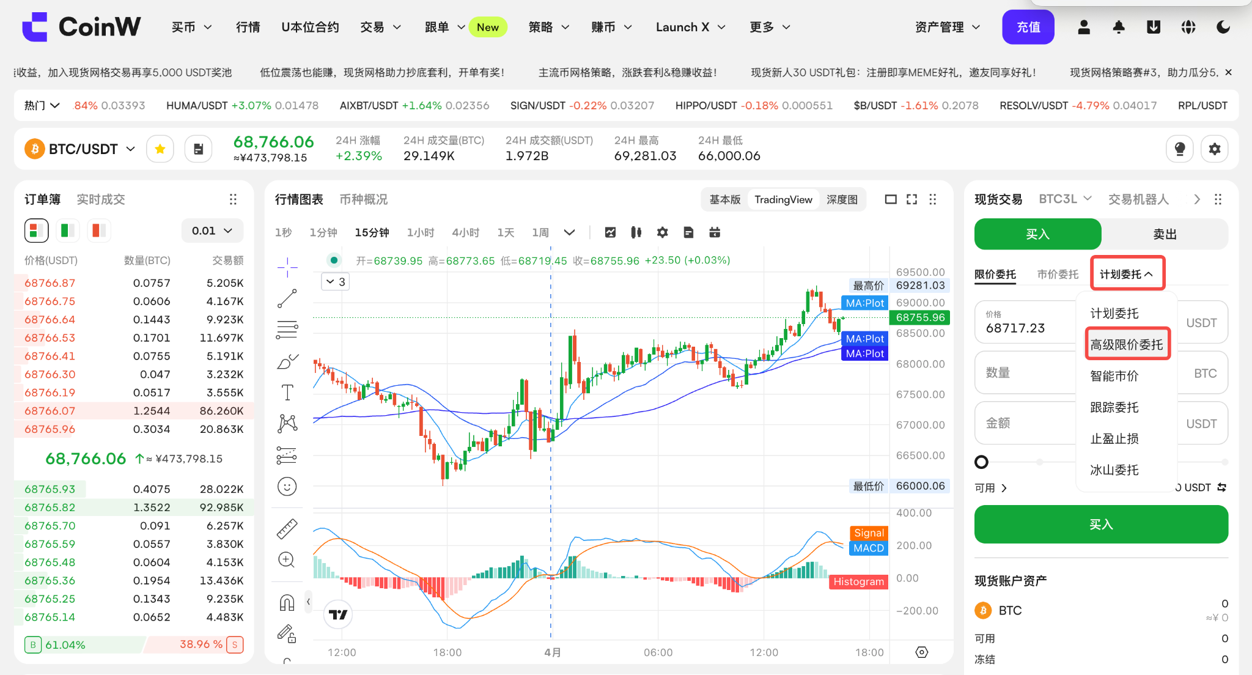Click the lock-drawings pencil icon
Screen dimensions: 1252x675
coord(287,634)
